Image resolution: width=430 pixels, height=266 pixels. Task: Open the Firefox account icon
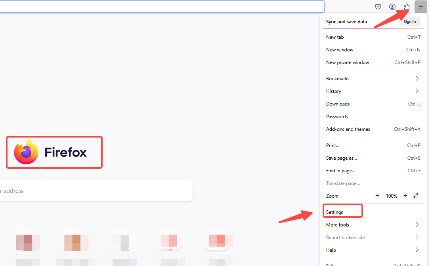(x=392, y=7)
